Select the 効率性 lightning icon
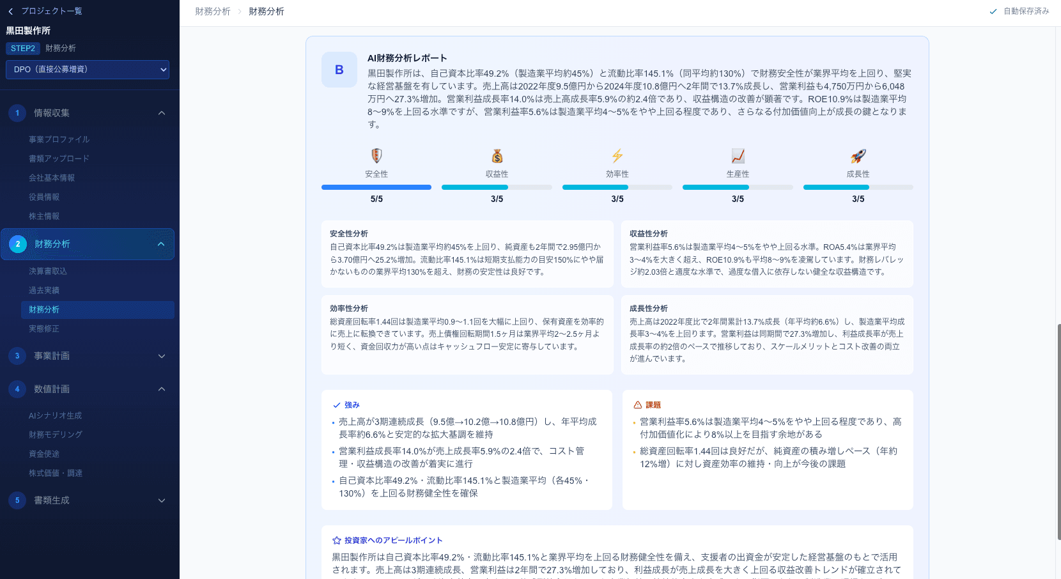The height and width of the screenshot is (579, 1061). [617, 155]
